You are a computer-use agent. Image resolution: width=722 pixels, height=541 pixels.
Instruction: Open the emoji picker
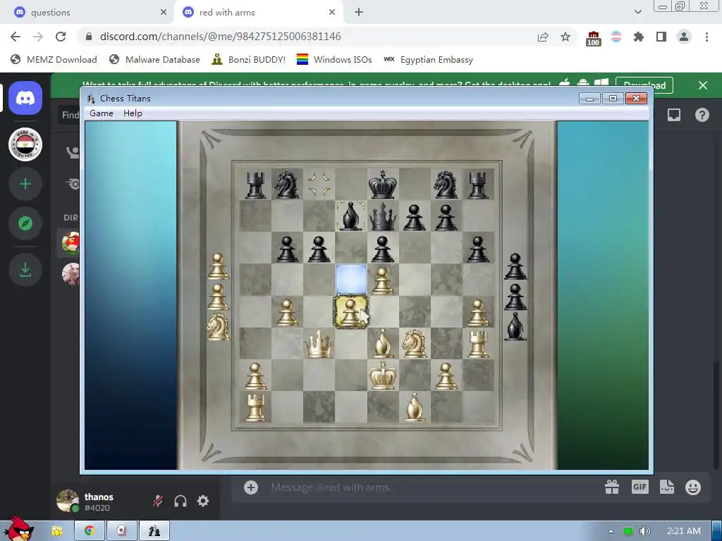[693, 487]
